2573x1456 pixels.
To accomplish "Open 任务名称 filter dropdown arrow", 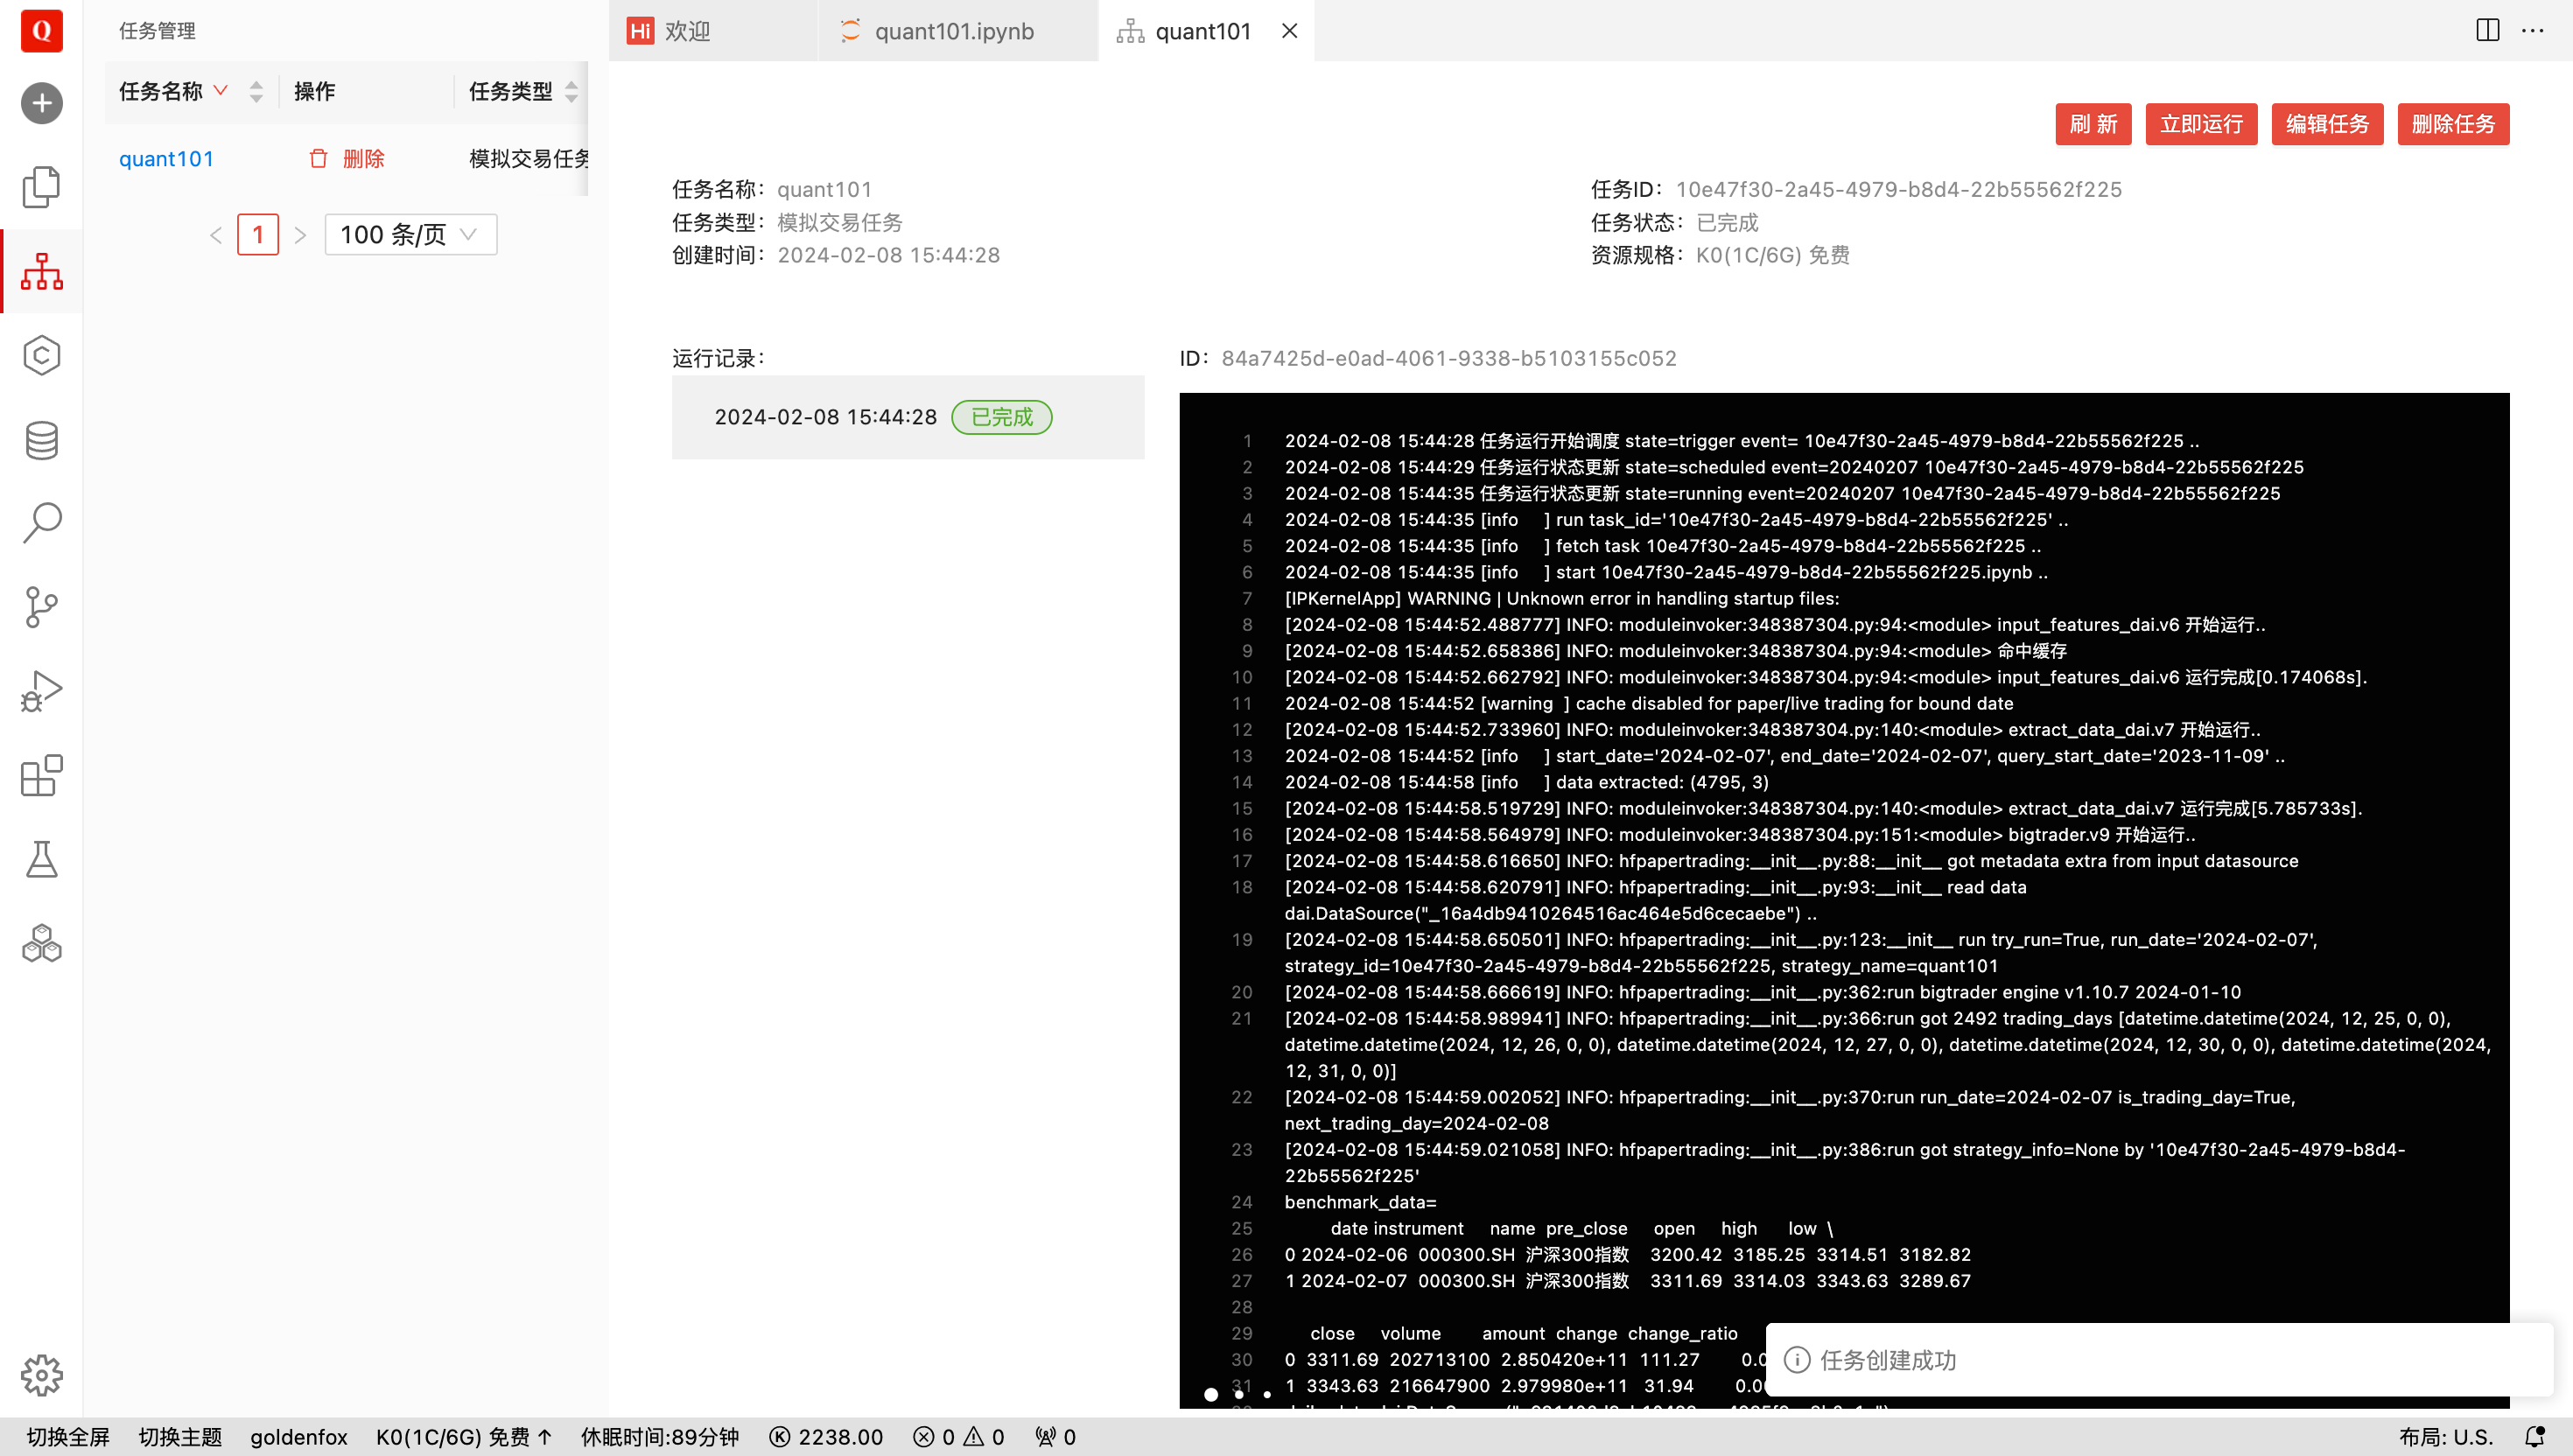I will click(x=221, y=91).
